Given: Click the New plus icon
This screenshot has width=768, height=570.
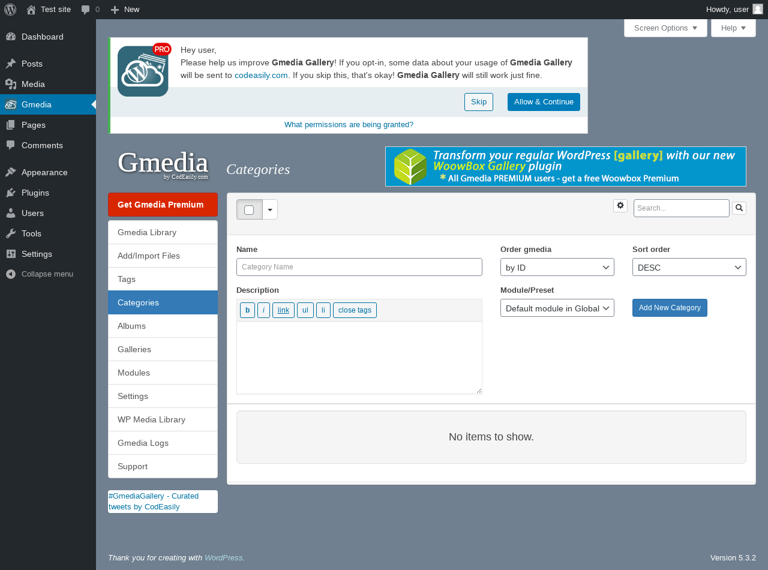Looking at the screenshot, I should coord(115,10).
